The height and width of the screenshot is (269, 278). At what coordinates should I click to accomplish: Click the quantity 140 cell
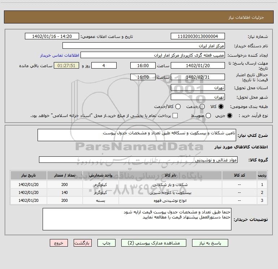click(65, 192)
